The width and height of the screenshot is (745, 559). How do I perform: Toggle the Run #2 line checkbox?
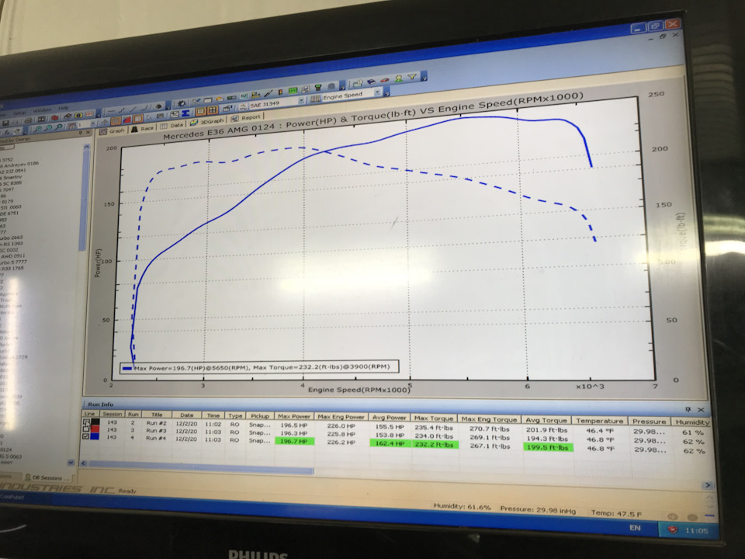coord(86,422)
